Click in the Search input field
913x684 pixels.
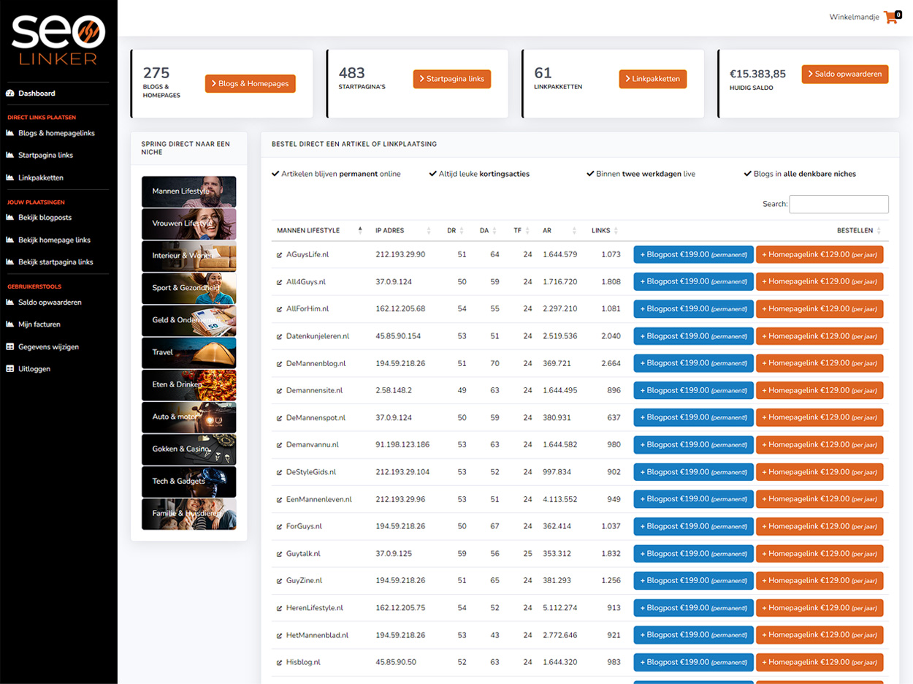pos(838,204)
